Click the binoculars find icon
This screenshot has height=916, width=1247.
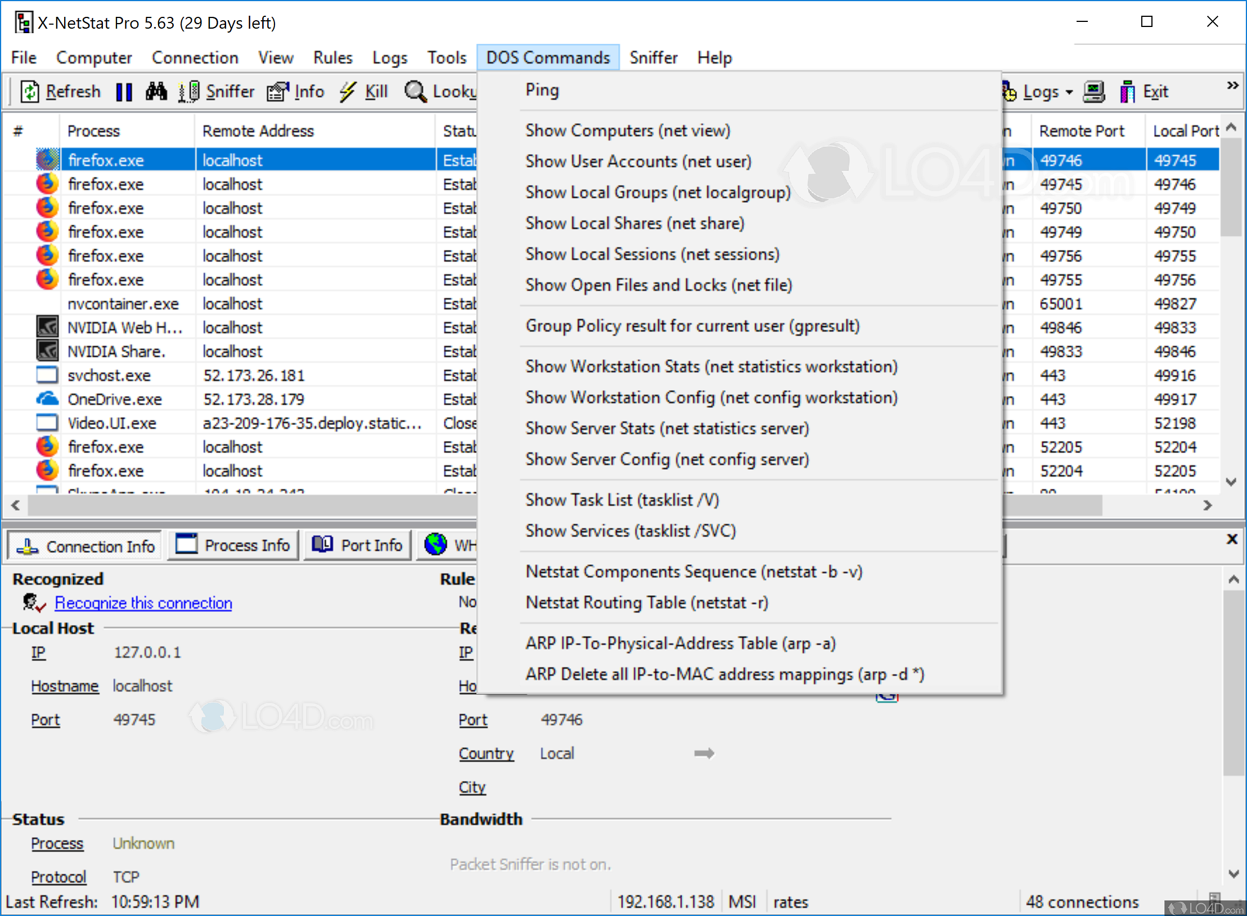[156, 92]
